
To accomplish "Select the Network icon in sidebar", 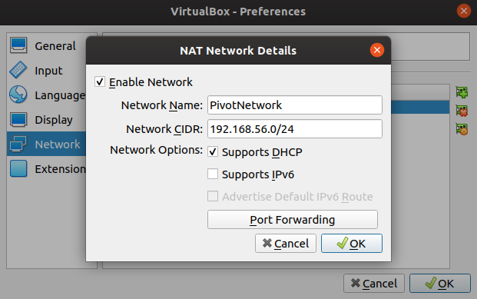I will point(18,144).
